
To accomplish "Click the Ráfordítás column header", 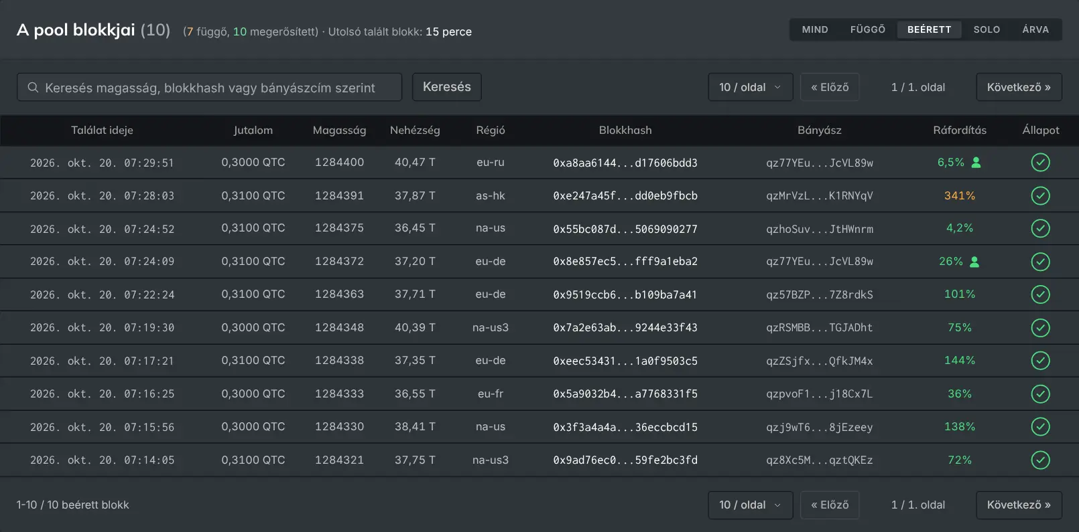I will (x=960, y=130).
